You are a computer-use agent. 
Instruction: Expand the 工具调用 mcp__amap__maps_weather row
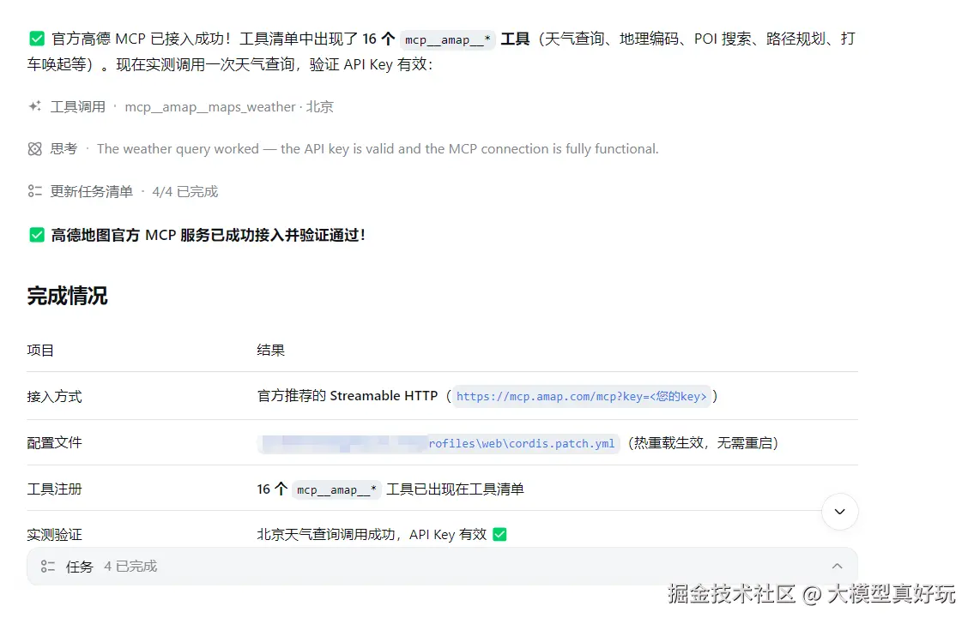click(181, 106)
